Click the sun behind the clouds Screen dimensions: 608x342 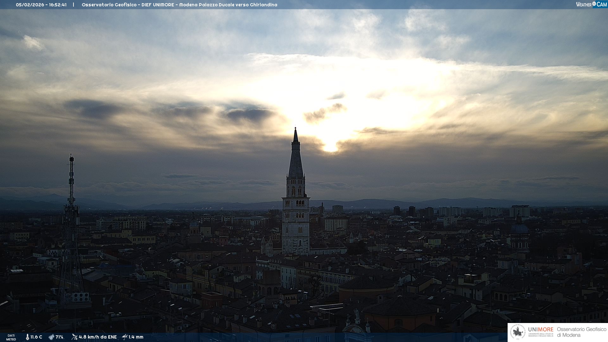330,147
